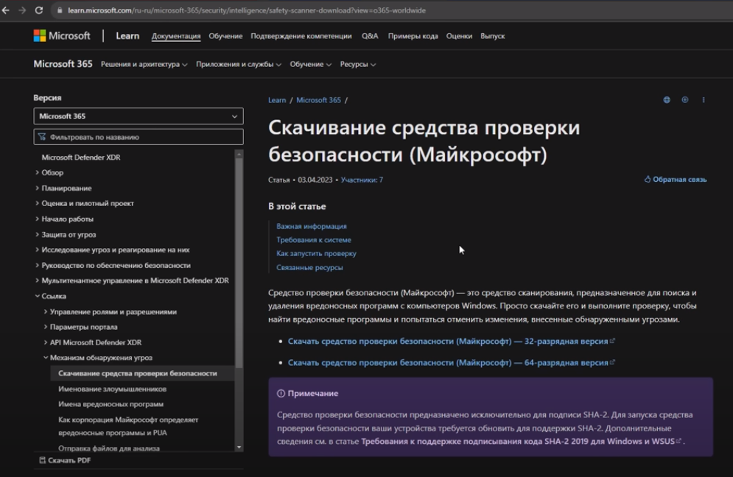This screenshot has width=733, height=477.
Task: Select Имена вредоносных программ item
Action: coord(111,403)
